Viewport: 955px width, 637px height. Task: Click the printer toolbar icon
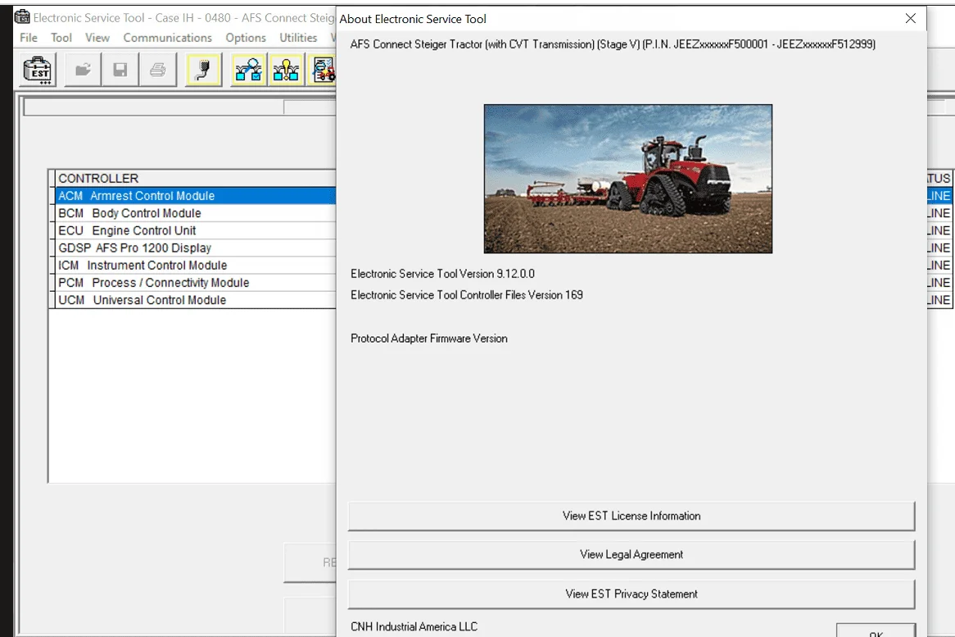(157, 71)
